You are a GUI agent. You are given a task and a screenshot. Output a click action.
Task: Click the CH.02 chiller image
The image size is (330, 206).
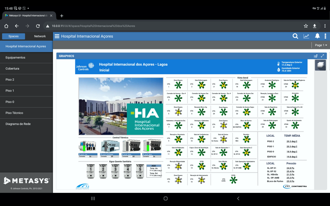pos(110,146)
